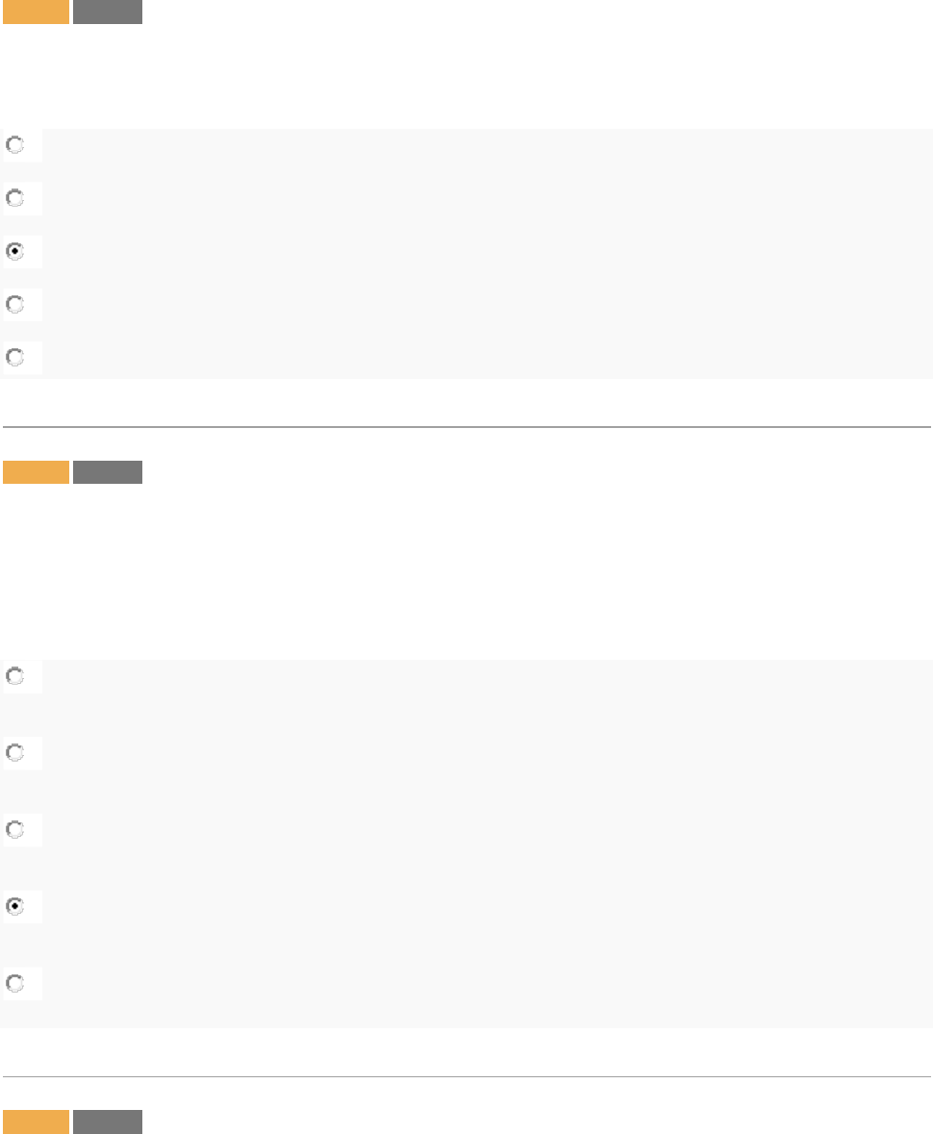Pick the fourth radio option in the top question

(x=15, y=304)
